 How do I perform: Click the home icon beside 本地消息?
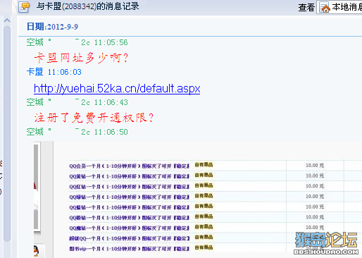tap(325, 7)
